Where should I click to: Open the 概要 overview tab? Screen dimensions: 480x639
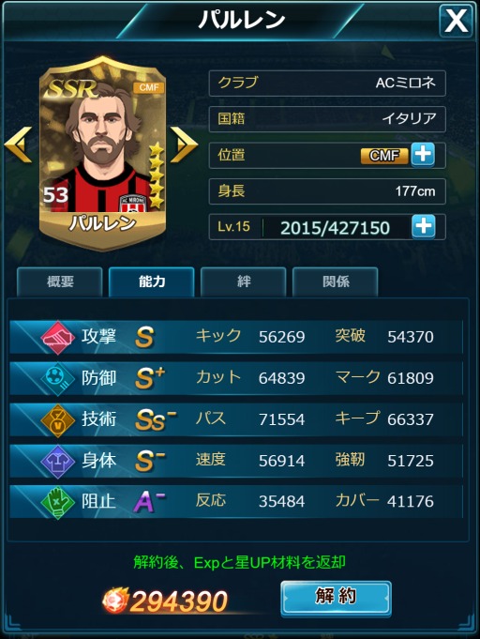pyautogui.click(x=60, y=281)
